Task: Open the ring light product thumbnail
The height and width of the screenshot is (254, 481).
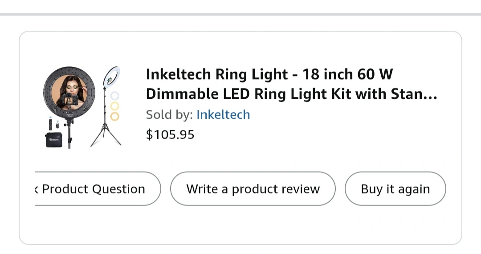Action: point(82,107)
